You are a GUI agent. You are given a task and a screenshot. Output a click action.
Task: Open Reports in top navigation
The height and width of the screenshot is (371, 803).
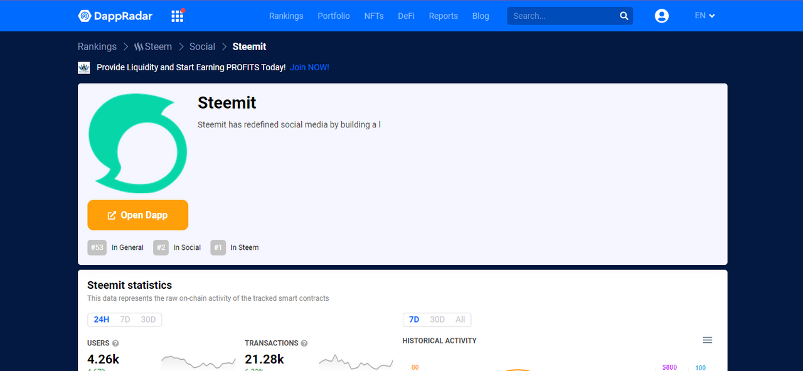[x=444, y=16]
